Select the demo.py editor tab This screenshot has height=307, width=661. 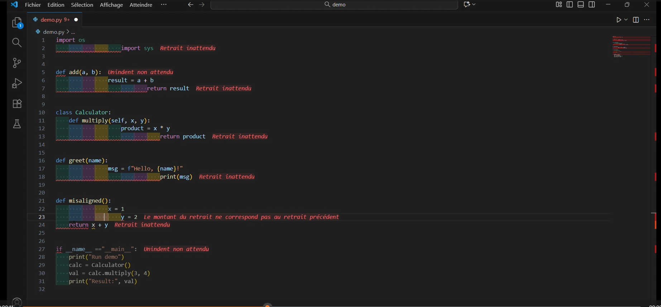[x=54, y=20]
